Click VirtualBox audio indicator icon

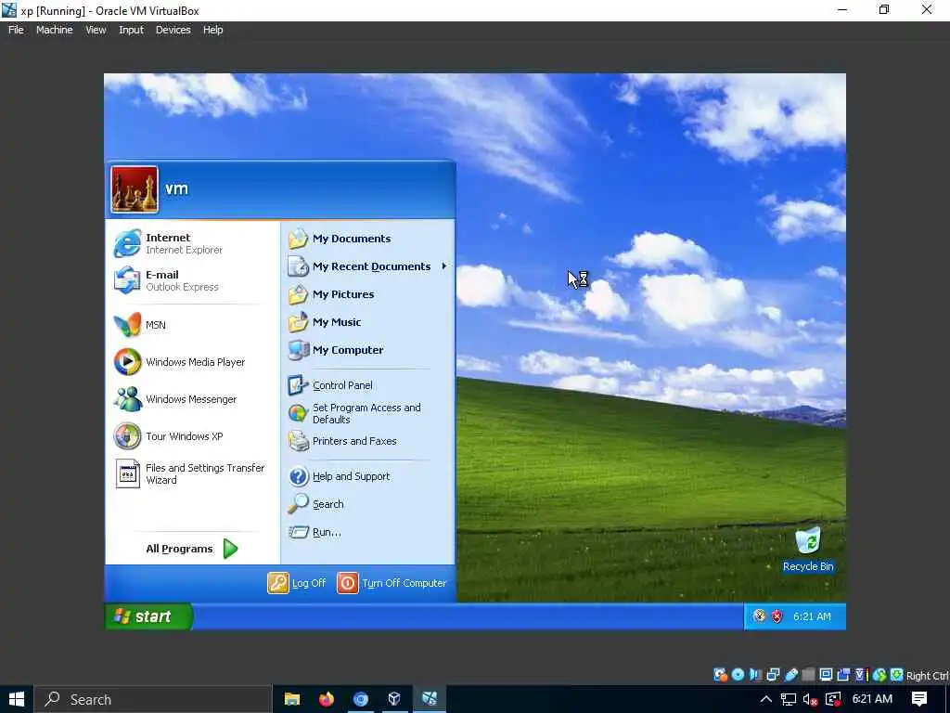755,675
